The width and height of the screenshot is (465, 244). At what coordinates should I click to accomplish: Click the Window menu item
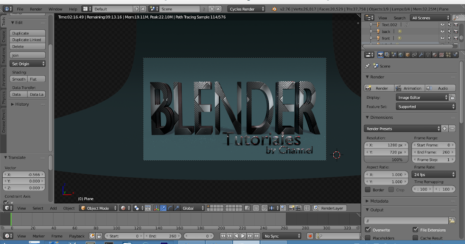(x=55, y=9)
